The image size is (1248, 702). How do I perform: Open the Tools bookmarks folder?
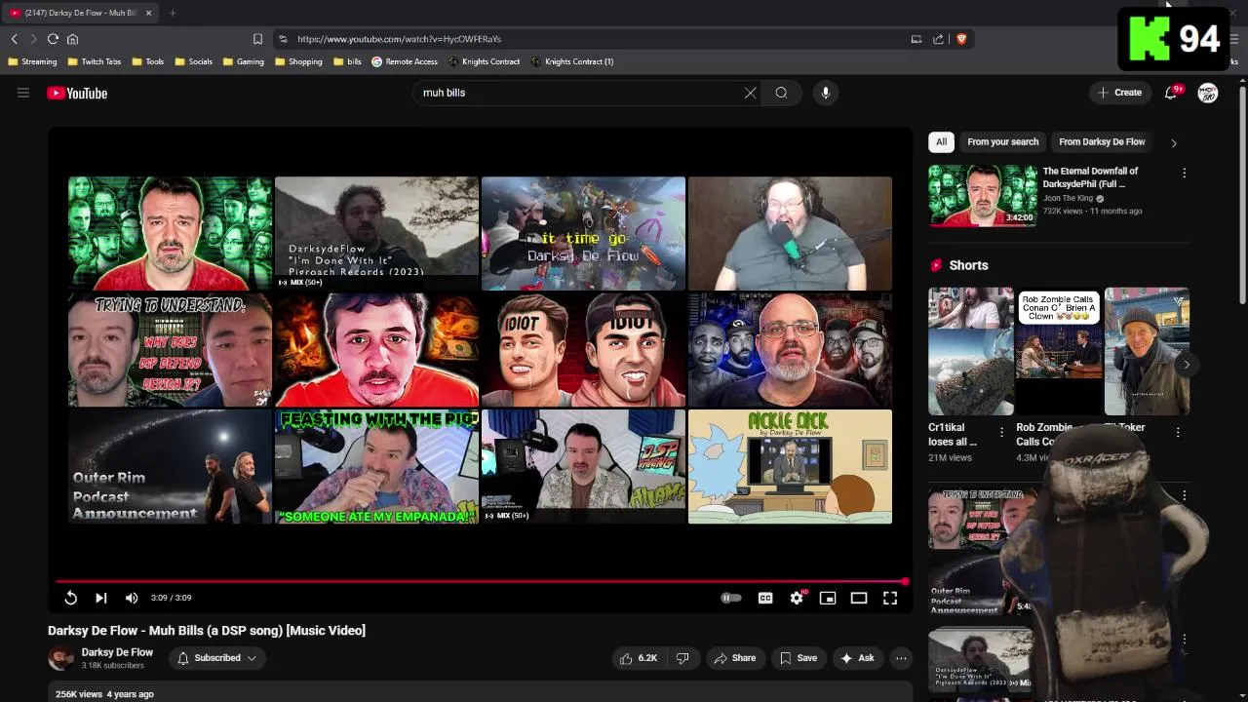[147, 61]
